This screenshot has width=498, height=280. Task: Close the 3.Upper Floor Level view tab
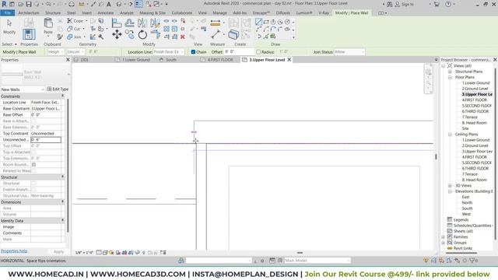(x=289, y=59)
